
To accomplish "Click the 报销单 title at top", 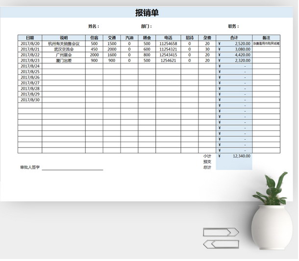I will [x=147, y=13].
